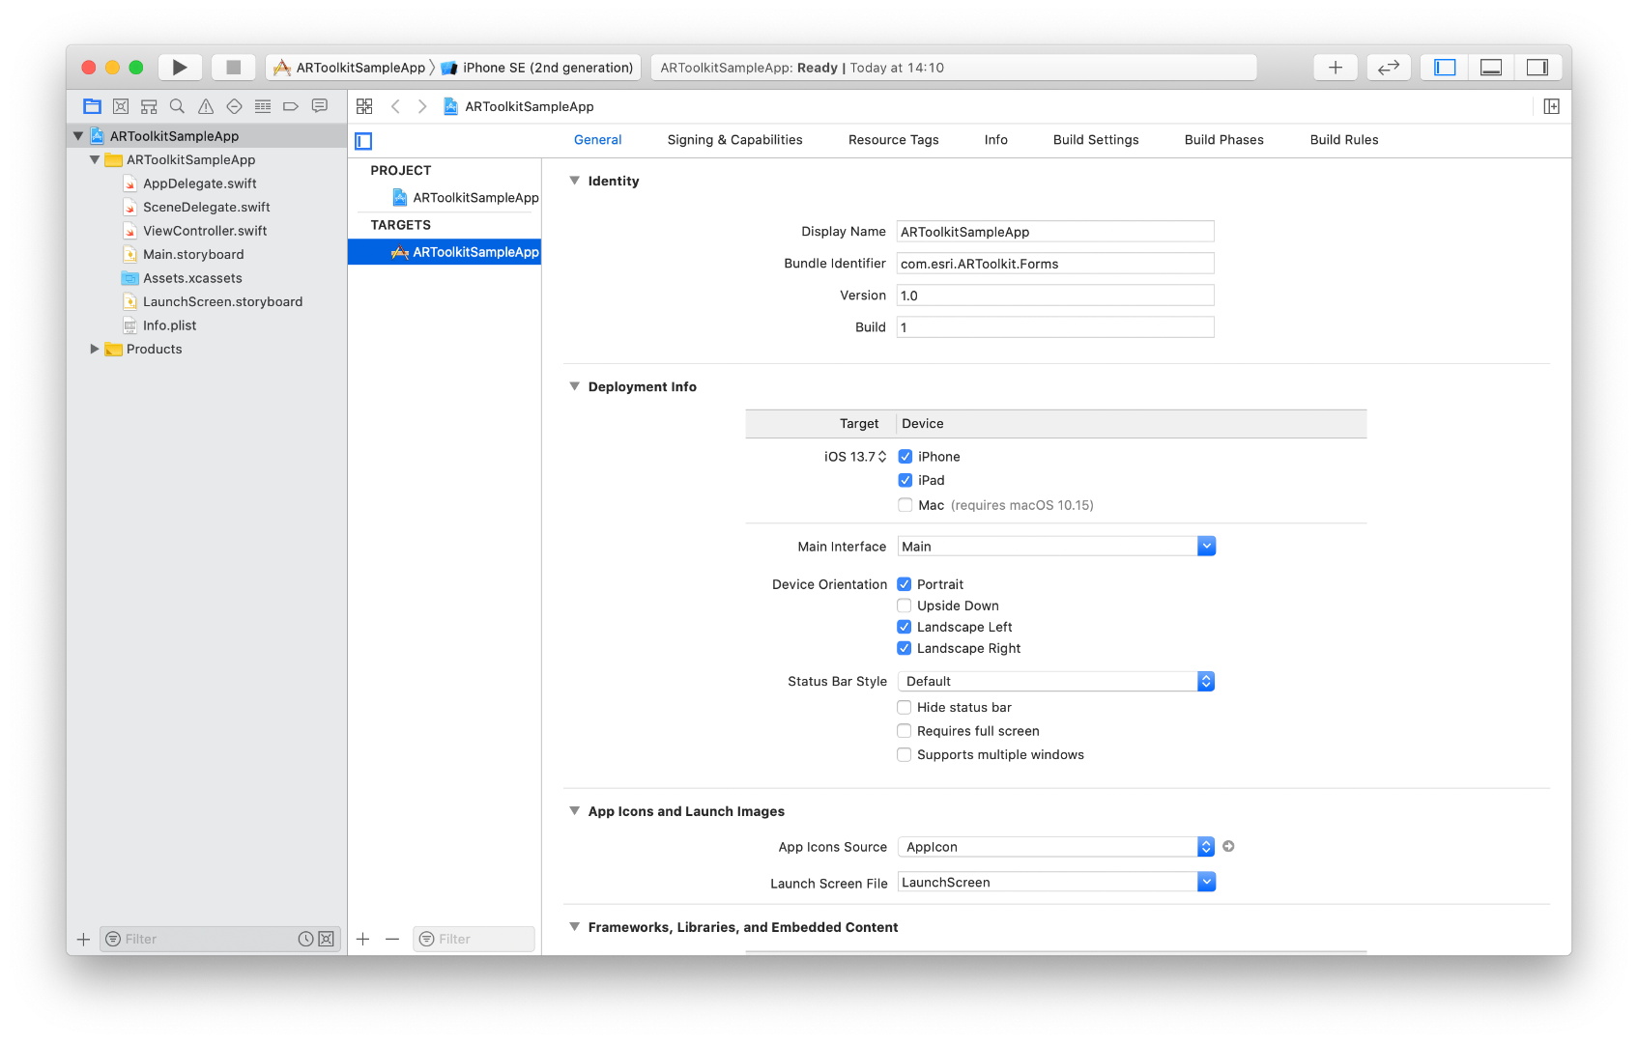Go back in editor history
Image resolution: width=1638 pixels, height=1043 pixels.
pos(395,106)
